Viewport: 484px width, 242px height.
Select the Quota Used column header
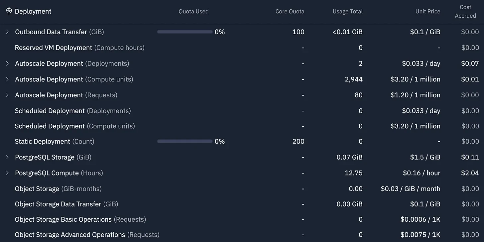(193, 11)
